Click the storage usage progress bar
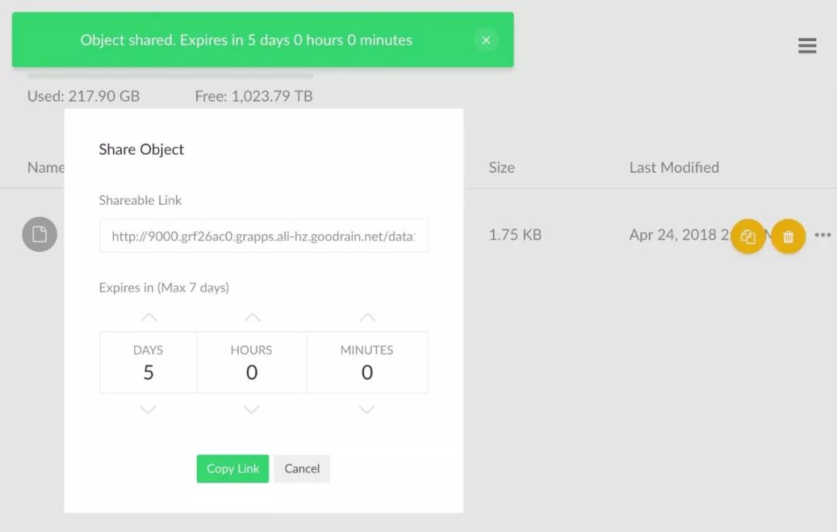This screenshot has height=532, width=837. [x=170, y=76]
